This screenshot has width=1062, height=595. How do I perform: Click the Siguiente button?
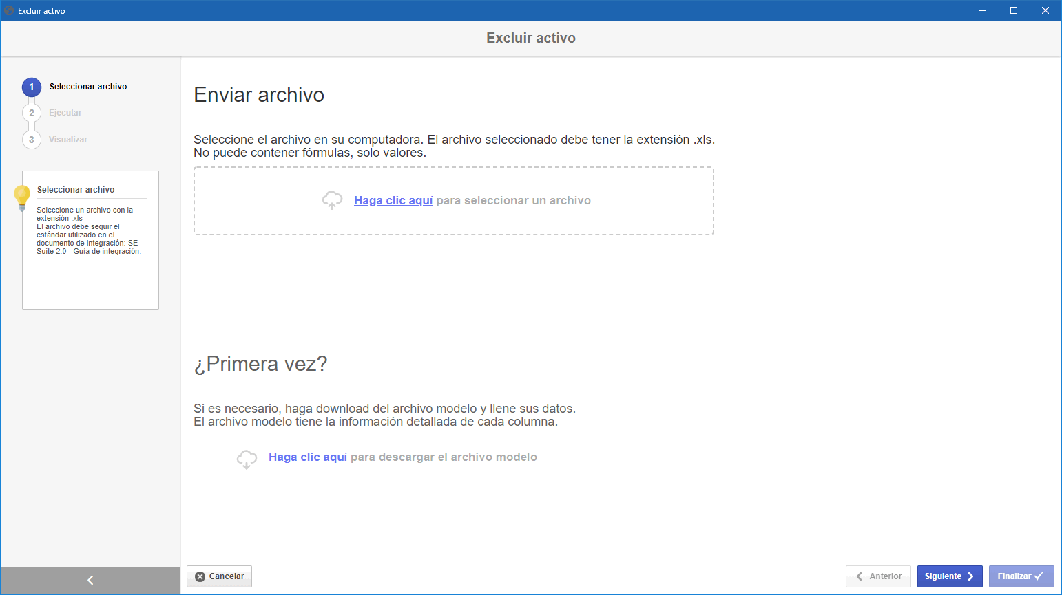950,576
